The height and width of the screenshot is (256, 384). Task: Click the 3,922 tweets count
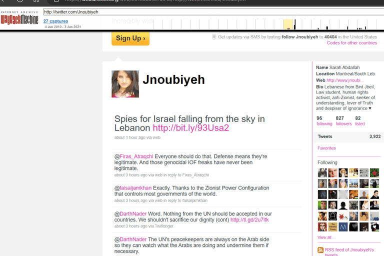coord(375,136)
